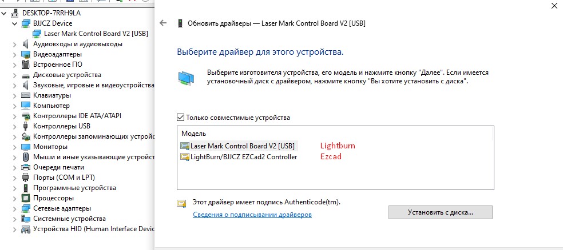Screen dimensions: 563x250
Task: Click the back arrow in driver wizard
Action: coord(163,23)
